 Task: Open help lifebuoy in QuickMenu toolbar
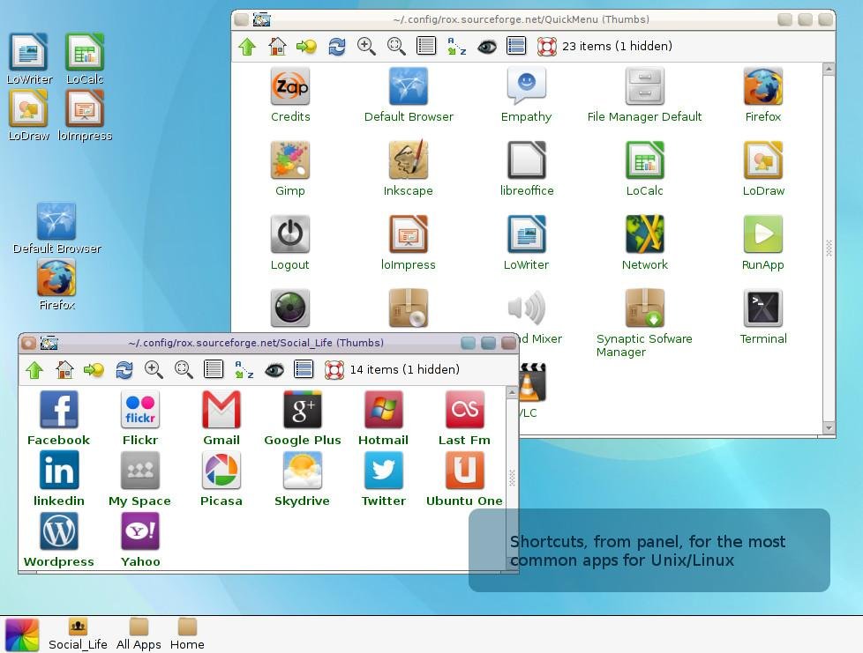tap(546, 47)
